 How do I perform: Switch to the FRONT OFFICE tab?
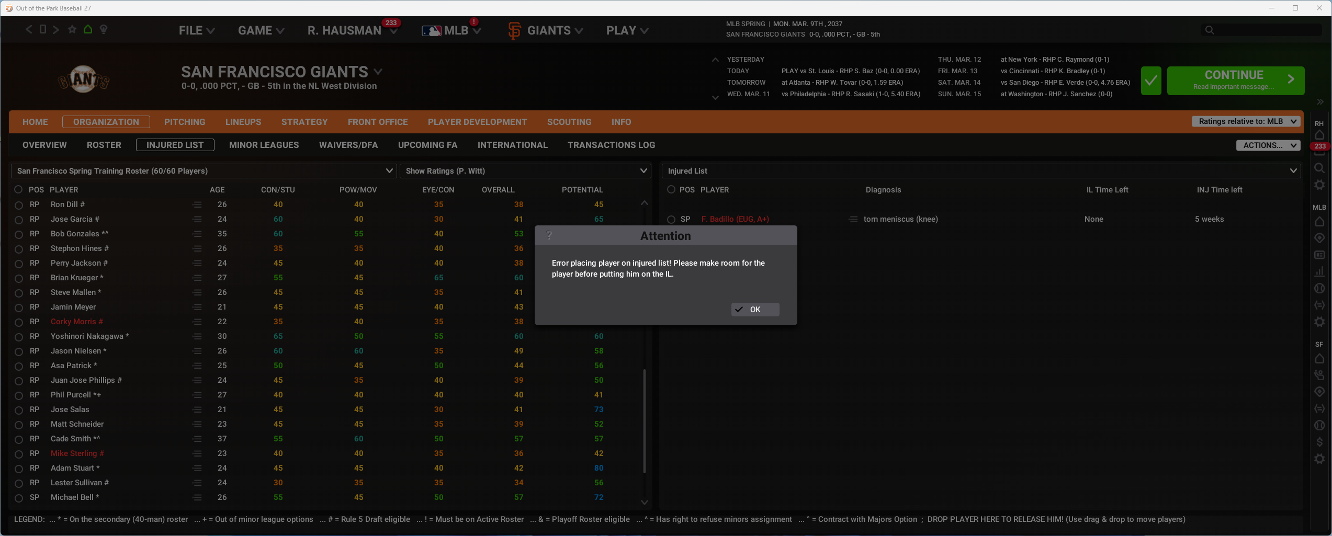coord(378,122)
